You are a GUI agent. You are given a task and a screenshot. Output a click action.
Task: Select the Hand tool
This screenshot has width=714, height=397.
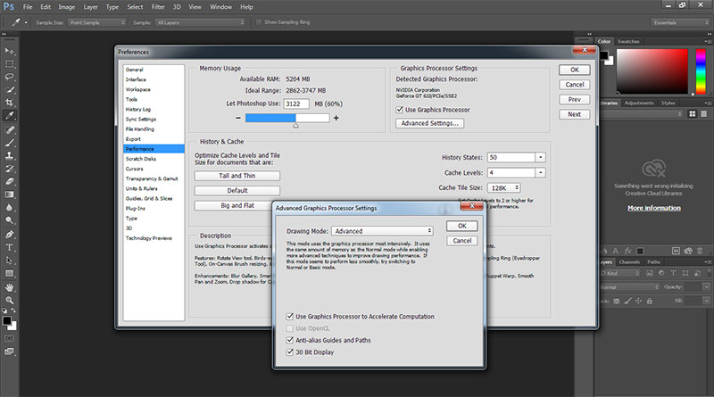pyautogui.click(x=10, y=287)
